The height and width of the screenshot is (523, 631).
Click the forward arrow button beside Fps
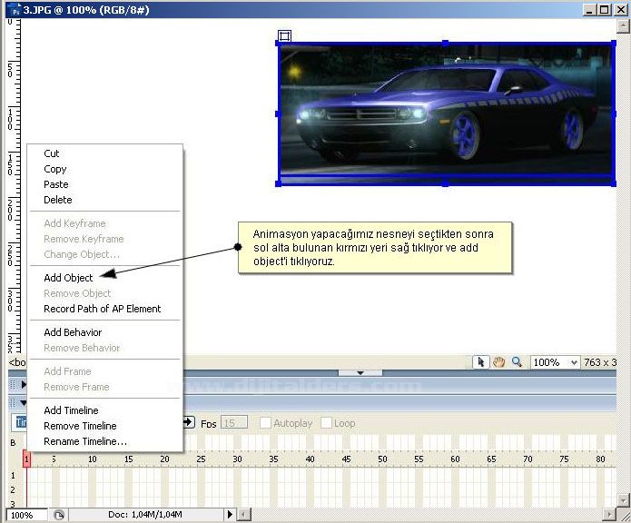pos(188,422)
